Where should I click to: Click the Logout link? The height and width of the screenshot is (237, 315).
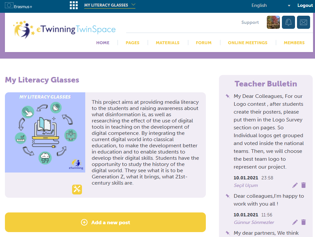pyautogui.click(x=305, y=6)
